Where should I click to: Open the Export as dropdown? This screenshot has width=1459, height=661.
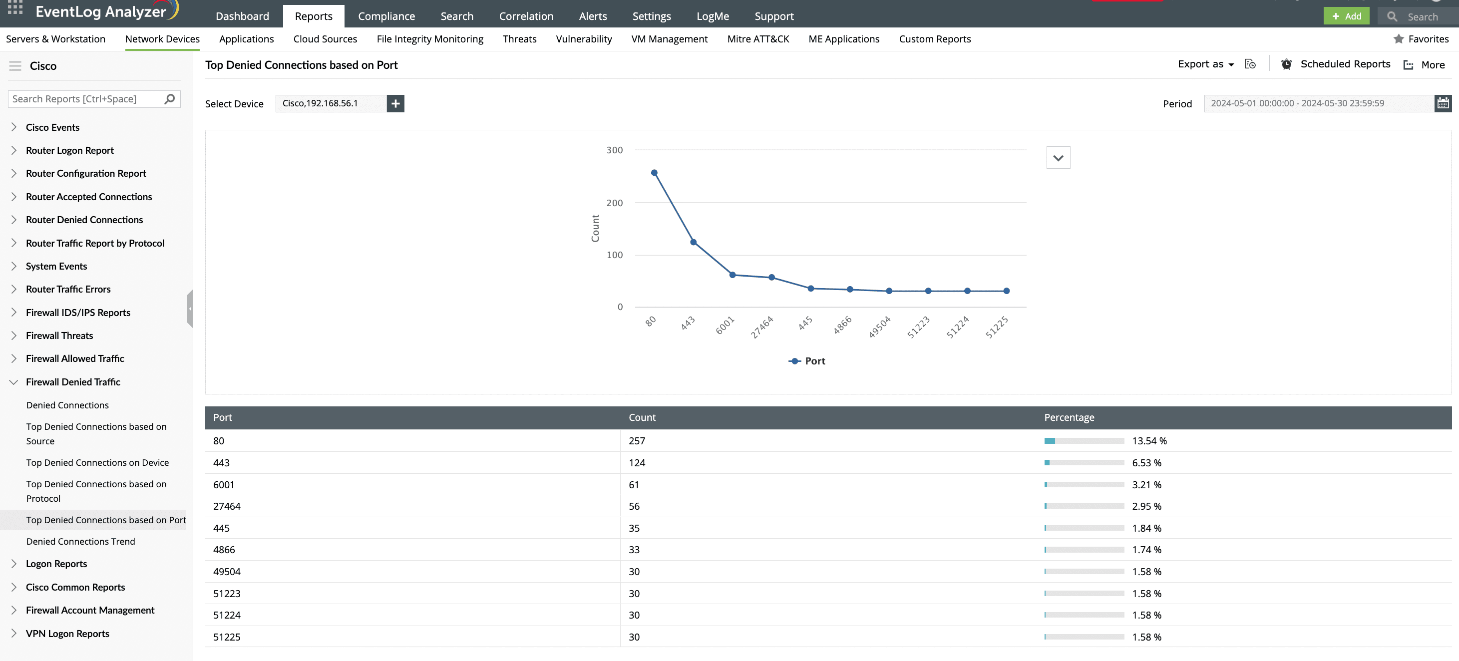[1204, 64]
